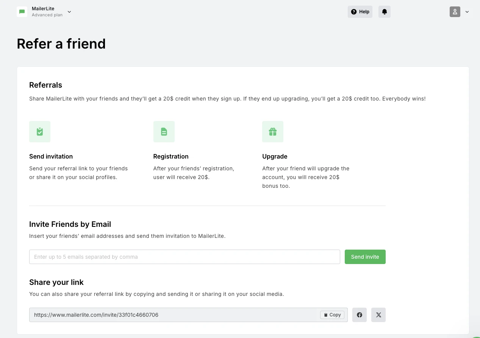Click the Send invite button
This screenshot has height=338, width=480.
coord(365,257)
